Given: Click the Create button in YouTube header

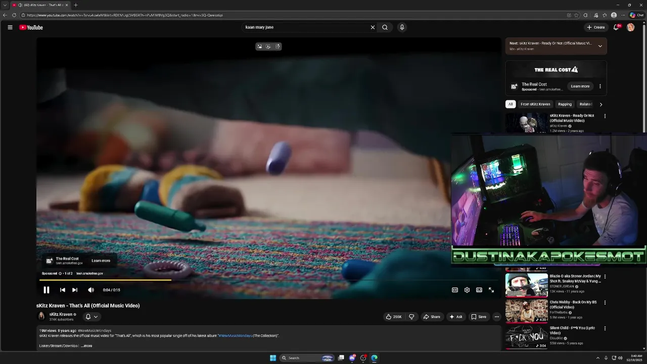Looking at the screenshot, I should [596, 27].
